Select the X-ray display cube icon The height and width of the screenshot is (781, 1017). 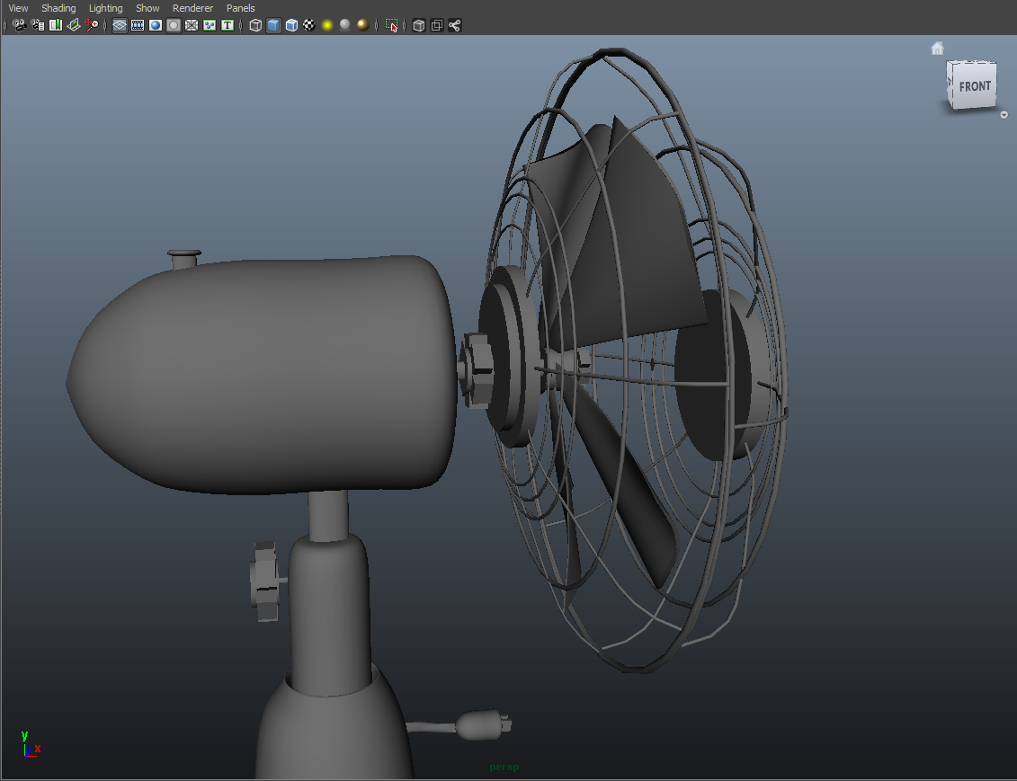click(x=418, y=25)
